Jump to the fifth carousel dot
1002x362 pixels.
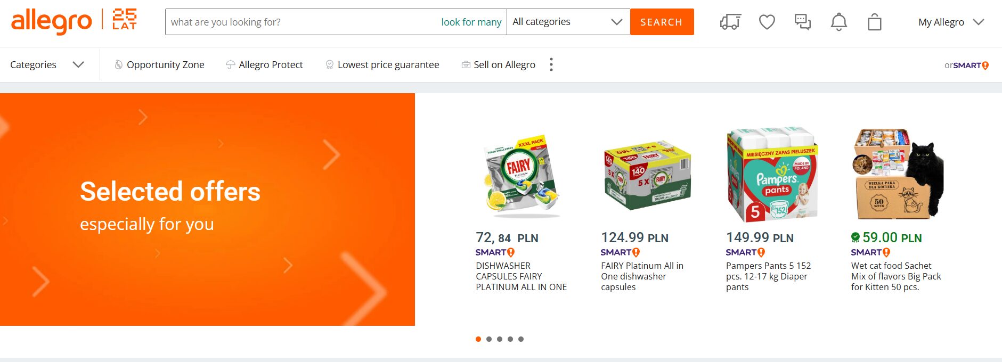[521, 339]
